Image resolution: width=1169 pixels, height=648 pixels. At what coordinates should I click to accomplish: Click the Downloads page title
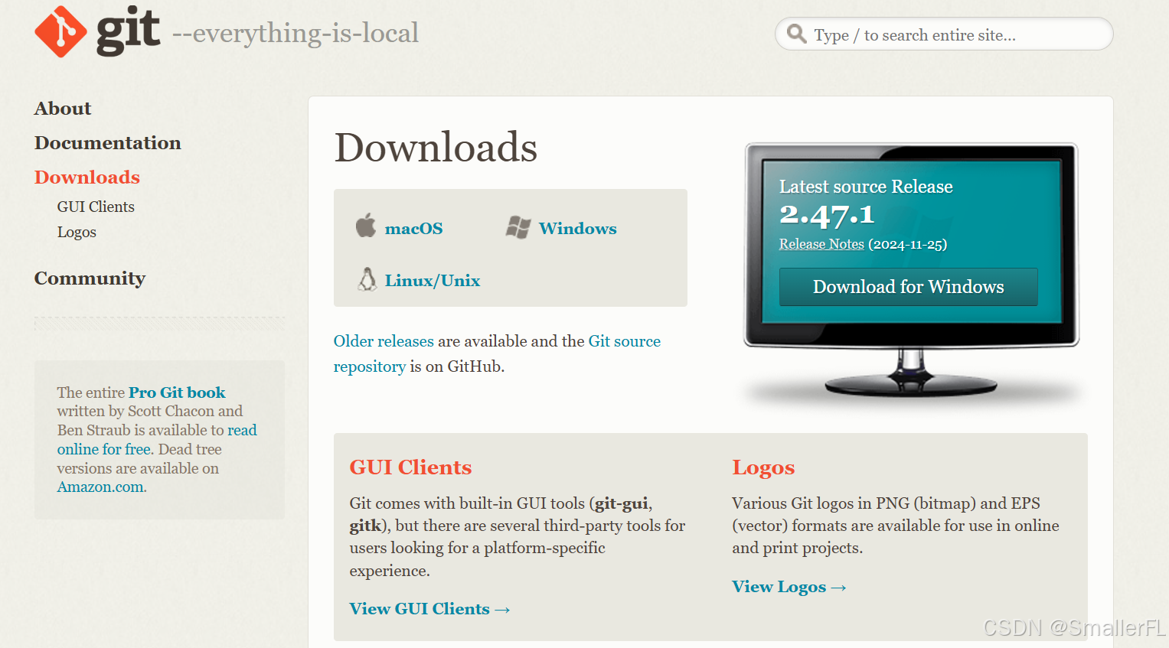pyautogui.click(x=436, y=147)
